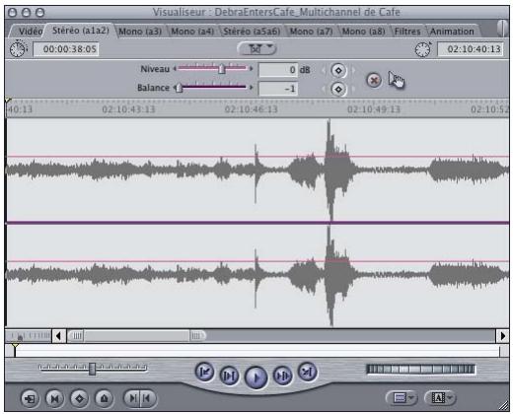Click the Add Marker button
513x414 pixels.
[x=104, y=398]
